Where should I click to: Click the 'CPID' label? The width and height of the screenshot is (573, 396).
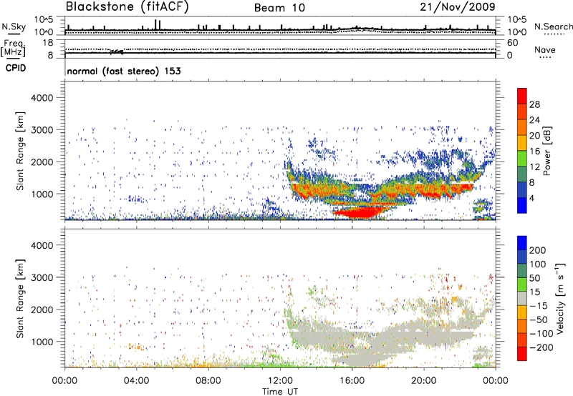(x=16, y=68)
